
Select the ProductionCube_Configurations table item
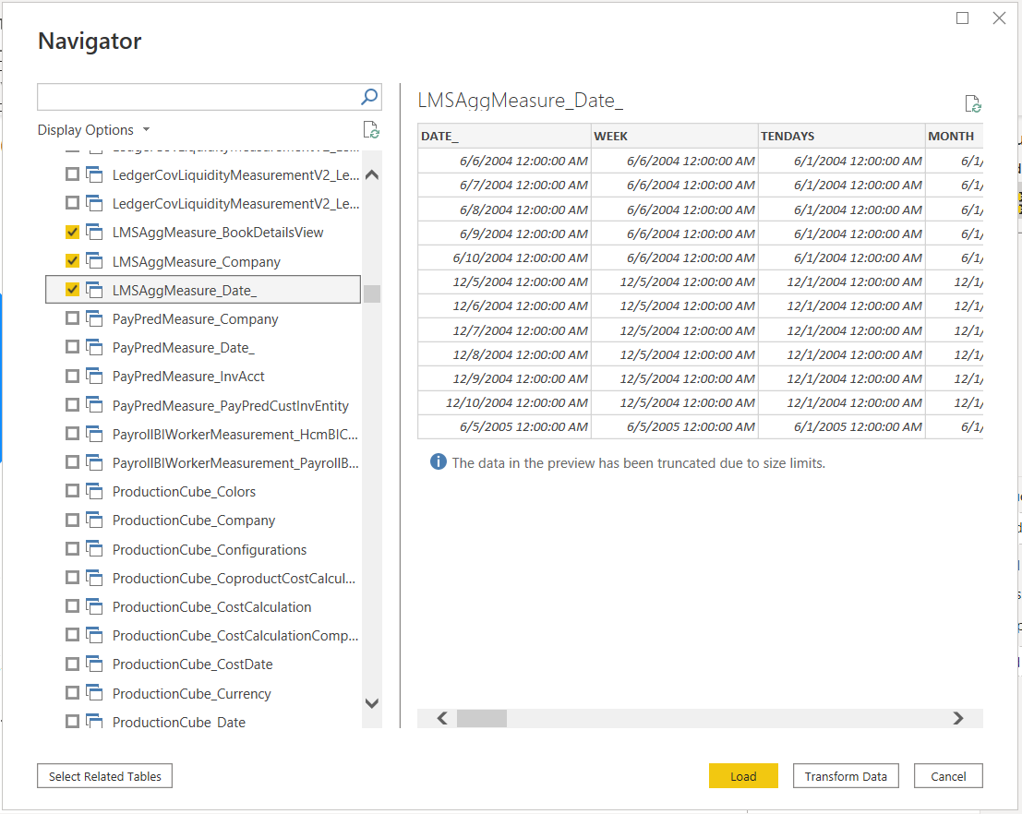tap(209, 550)
